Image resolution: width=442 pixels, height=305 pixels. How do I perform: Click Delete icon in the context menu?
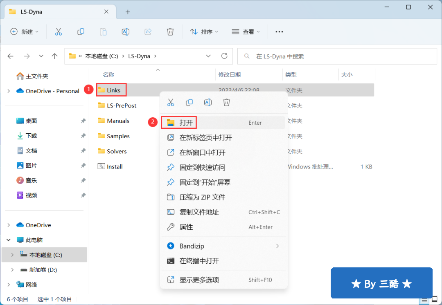pos(226,103)
